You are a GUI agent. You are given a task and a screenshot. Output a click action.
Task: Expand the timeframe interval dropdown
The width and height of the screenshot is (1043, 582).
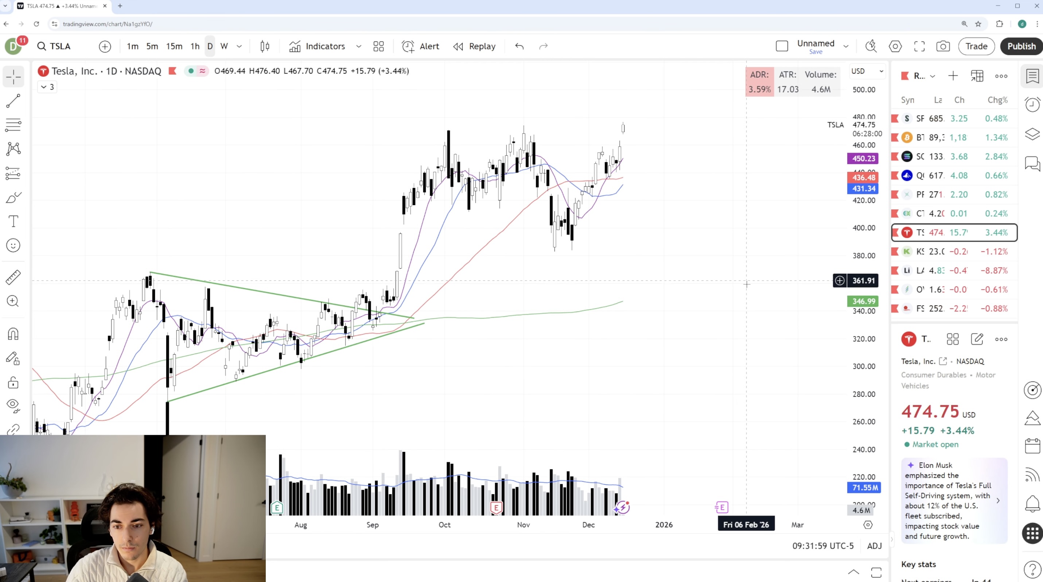(x=239, y=47)
